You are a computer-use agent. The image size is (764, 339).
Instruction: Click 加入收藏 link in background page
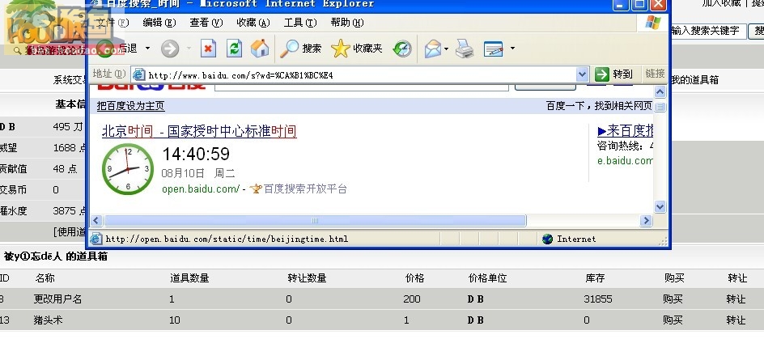721,3
